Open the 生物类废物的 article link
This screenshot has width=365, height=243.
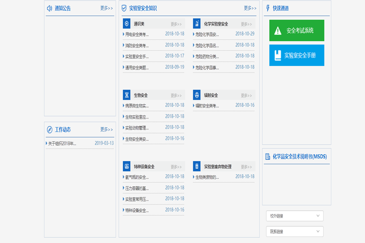point(207,177)
